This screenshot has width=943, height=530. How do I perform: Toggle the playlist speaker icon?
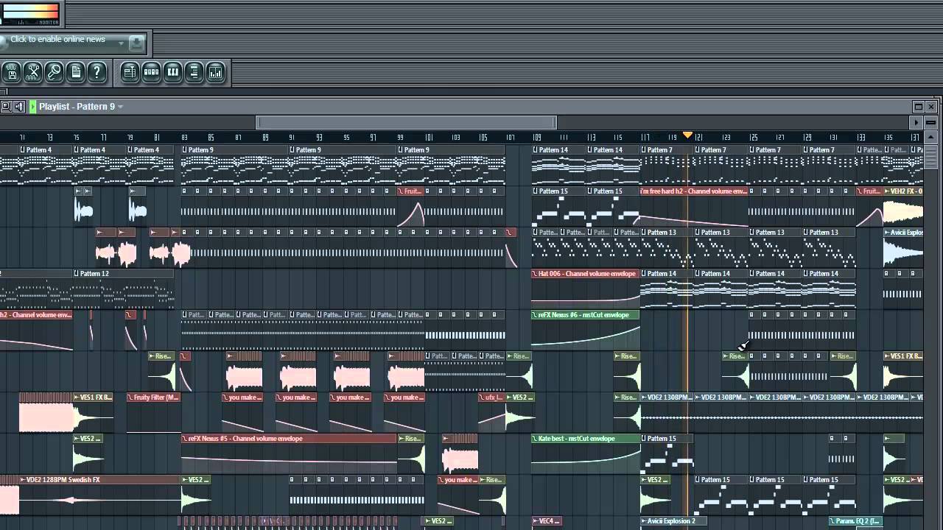pos(19,107)
